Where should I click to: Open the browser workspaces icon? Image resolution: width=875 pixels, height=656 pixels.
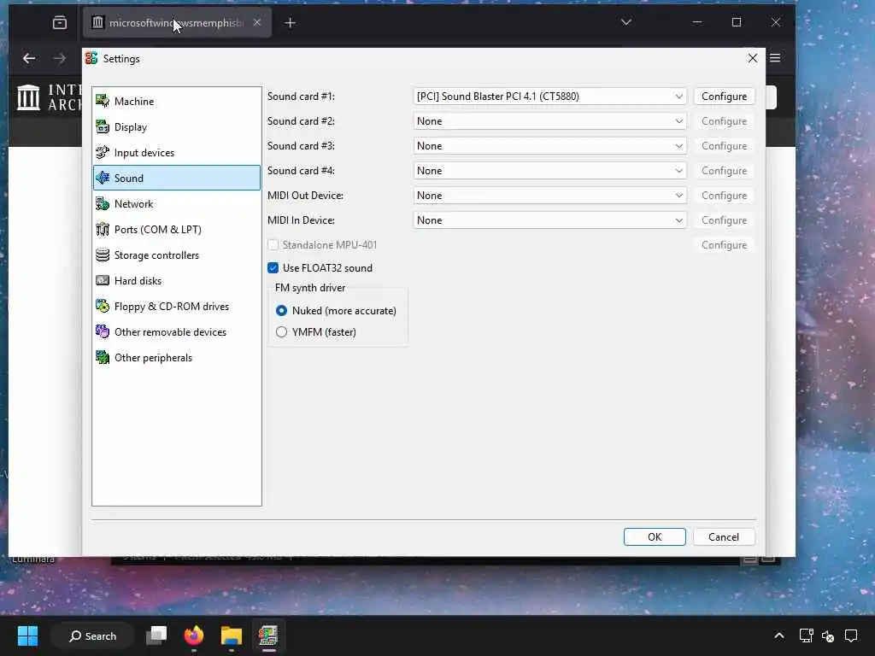tap(60, 23)
